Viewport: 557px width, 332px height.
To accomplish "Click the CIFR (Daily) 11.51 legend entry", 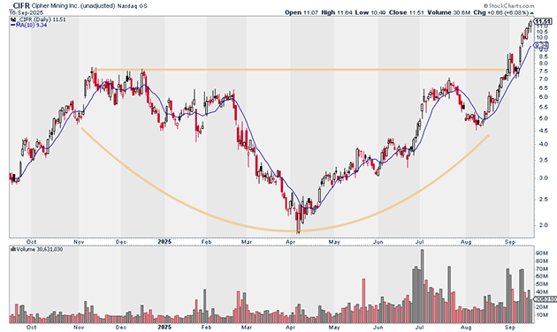I will pyautogui.click(x=42, y=19).
